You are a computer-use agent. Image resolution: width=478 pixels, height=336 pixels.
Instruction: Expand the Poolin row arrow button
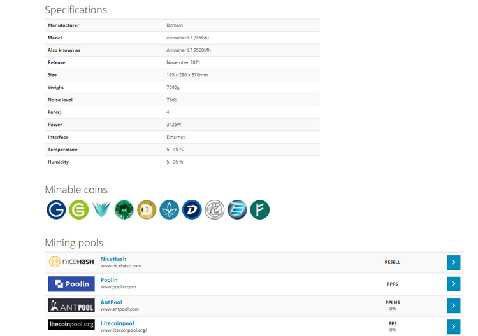coord(454,284)
